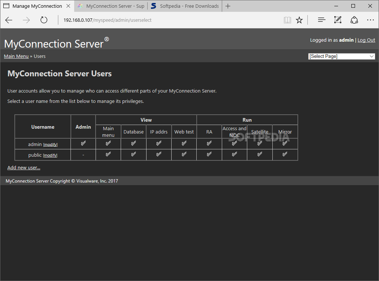This screenshot has height=281, width=379.
Task: Click public row Database checkmark
Action: coord(134,154)
